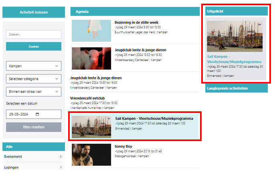This screenshot has height=178, width=275.
Task: Click into the 'Zoeken...' search field
Action: coord(34,35)
